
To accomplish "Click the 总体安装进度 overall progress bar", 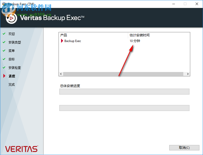I will coord(124,91).
